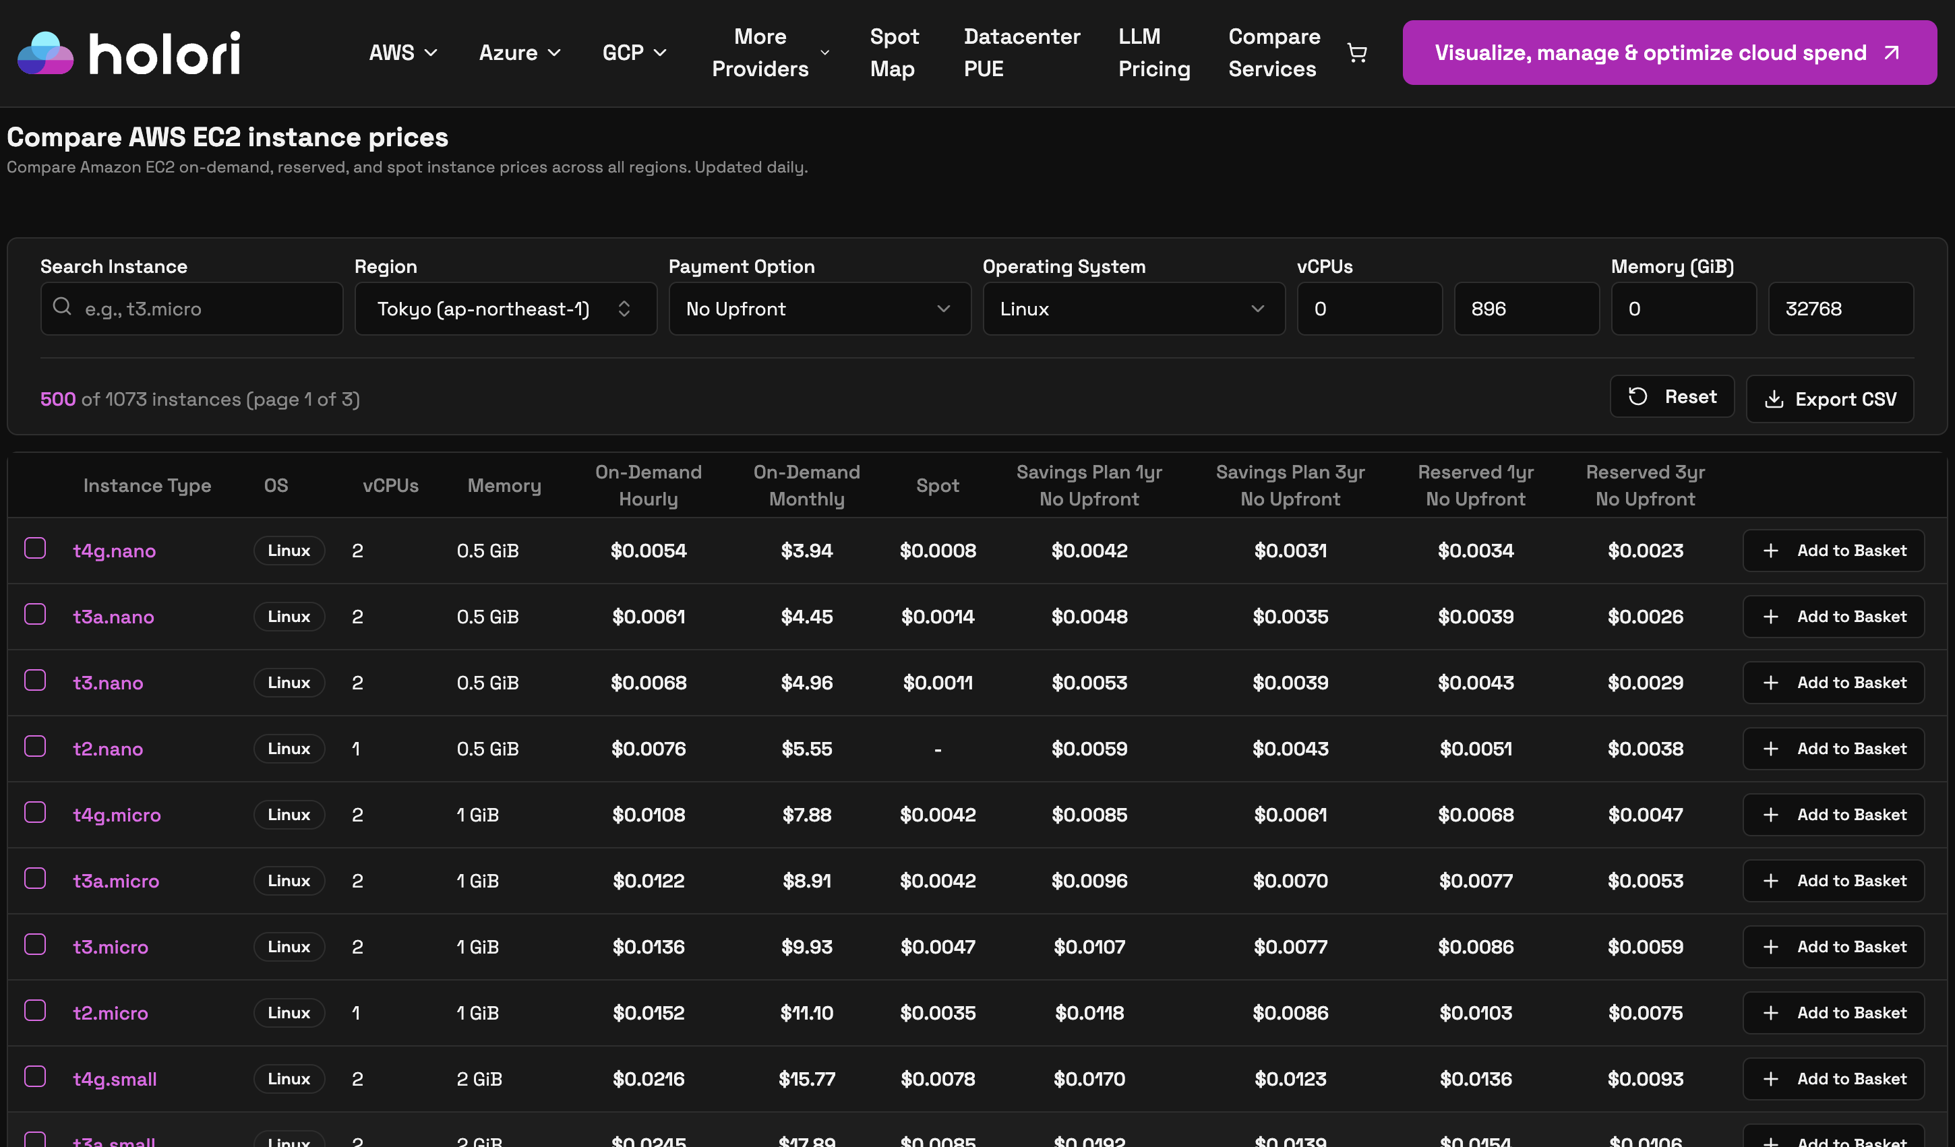Click the Reserved 3yr column header
Viewport: 1955px width, 1147px height.
tap(1646, 485)
